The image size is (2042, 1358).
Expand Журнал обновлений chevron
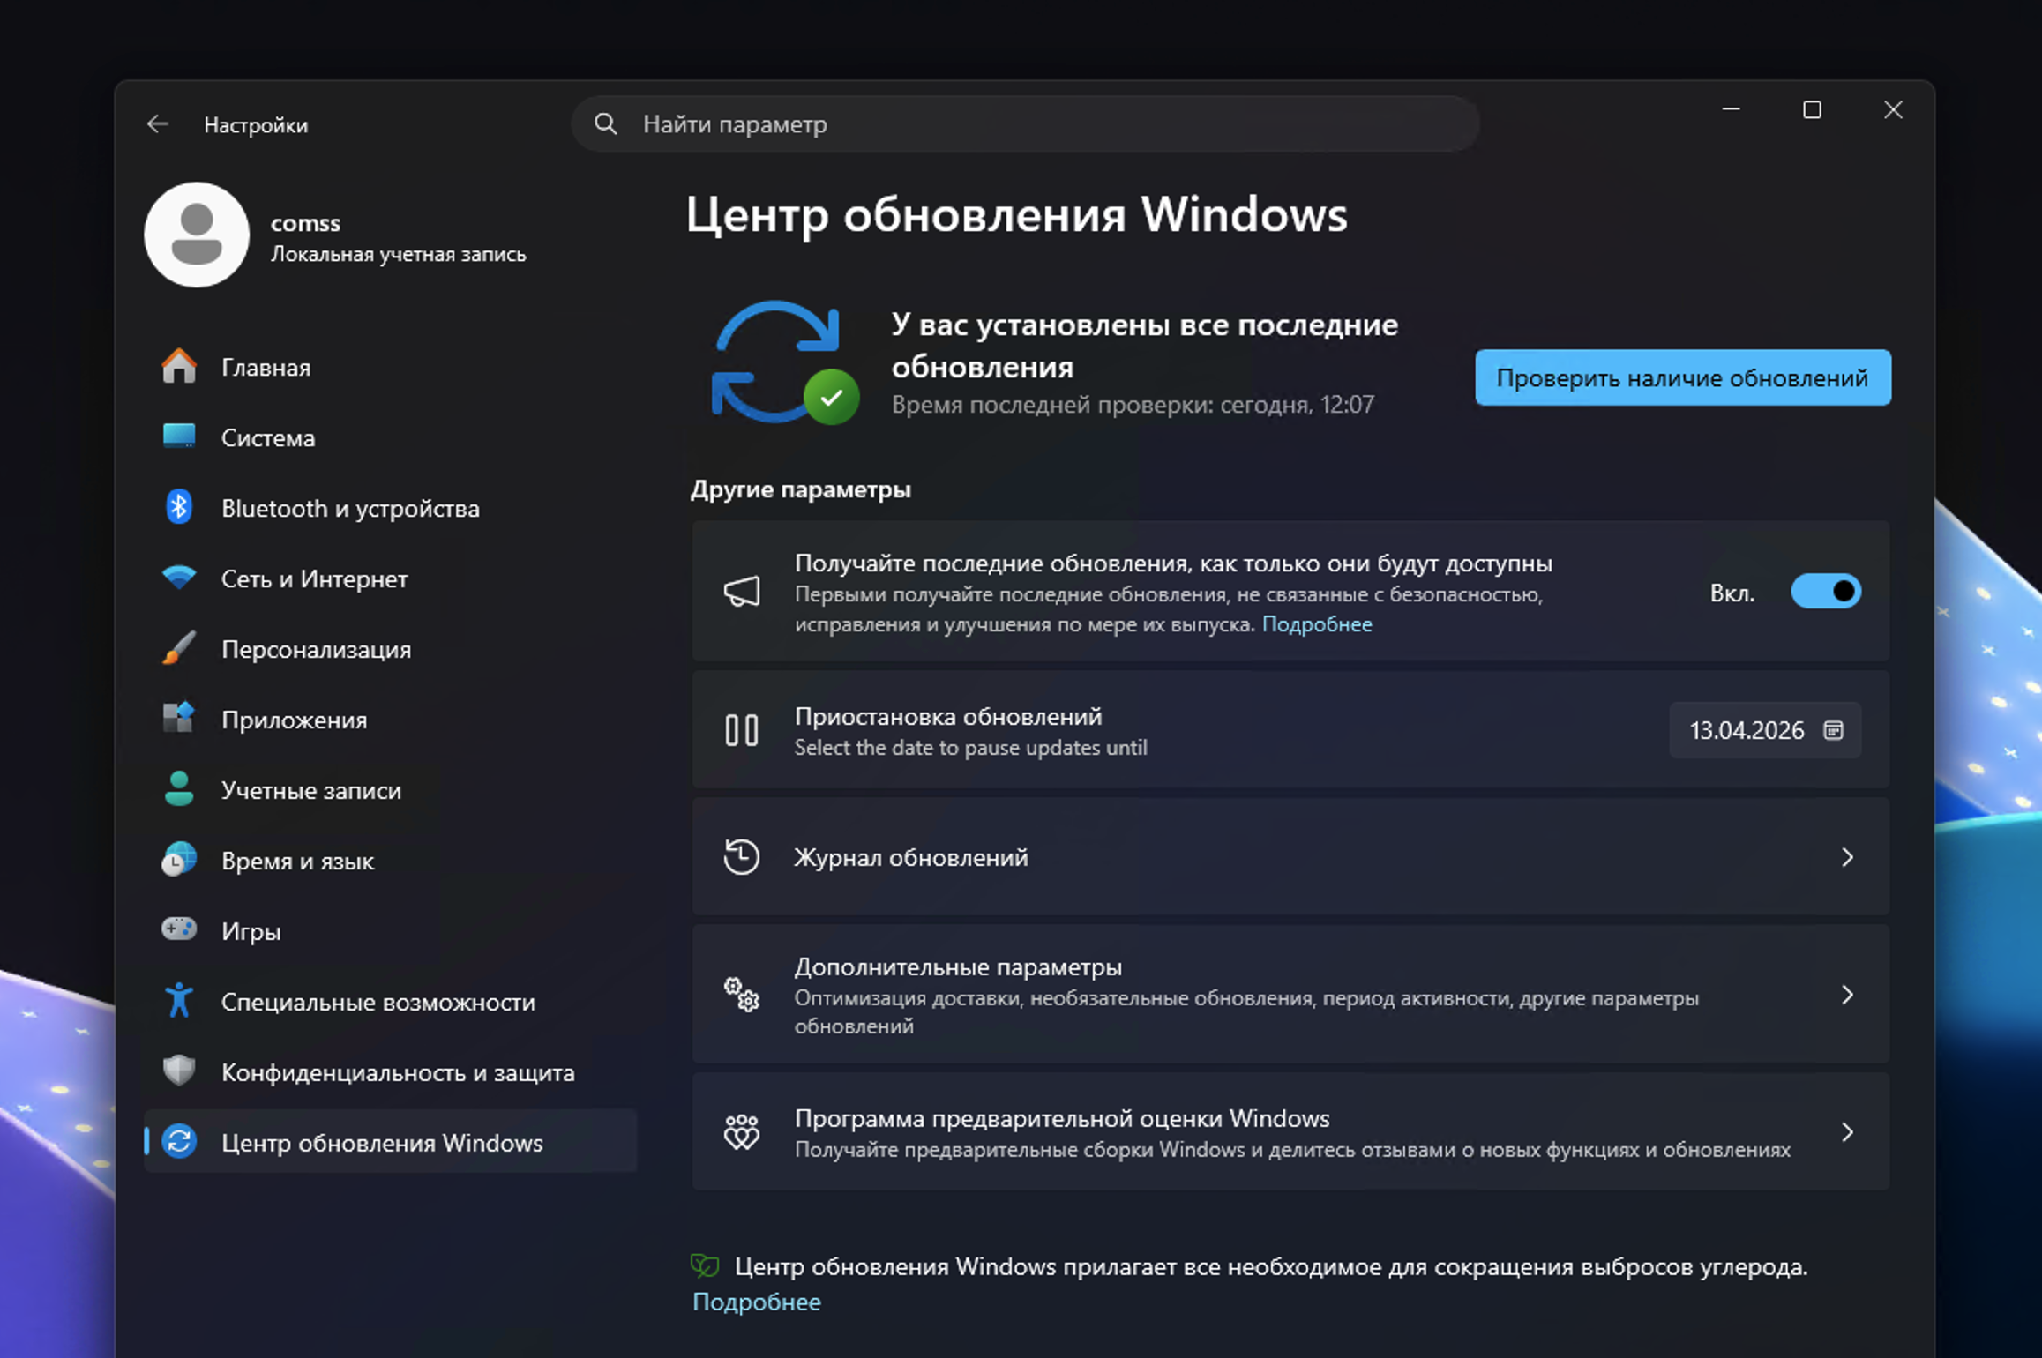1847,857
